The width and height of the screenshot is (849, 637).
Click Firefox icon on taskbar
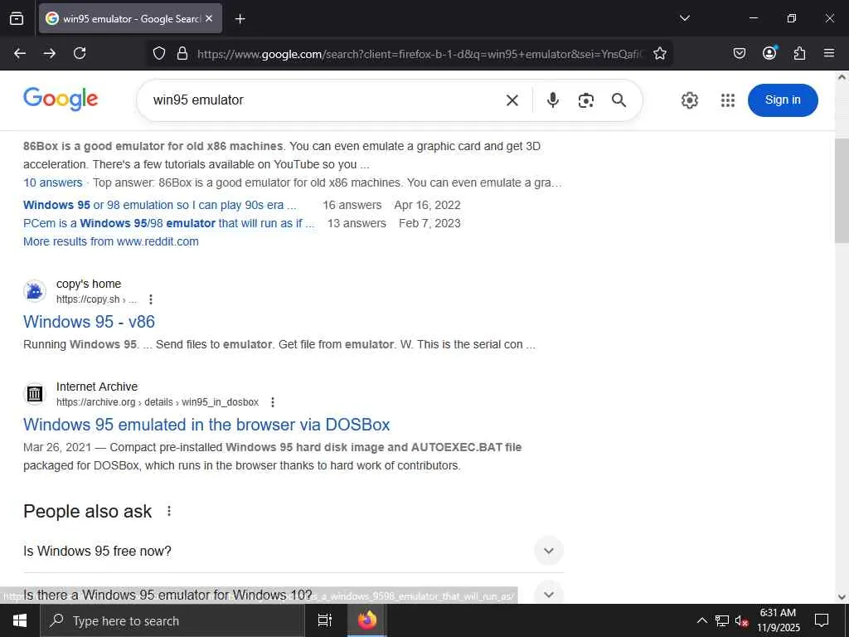pos(366,620)
